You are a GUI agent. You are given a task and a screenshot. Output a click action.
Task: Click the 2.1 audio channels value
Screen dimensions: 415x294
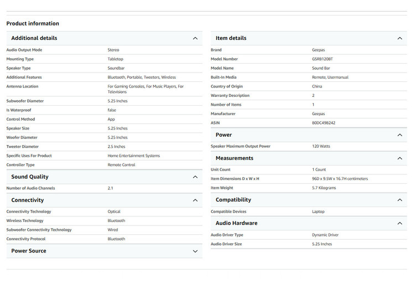pos(110,188)
